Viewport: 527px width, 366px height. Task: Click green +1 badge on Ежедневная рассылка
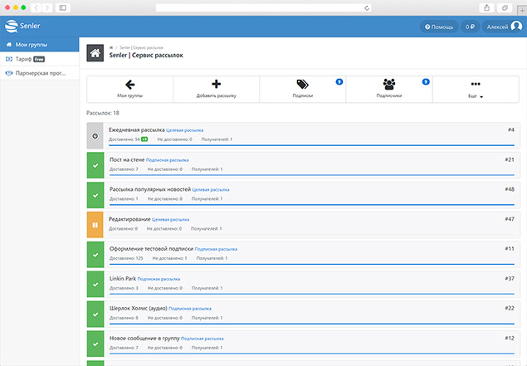(144, 139)
